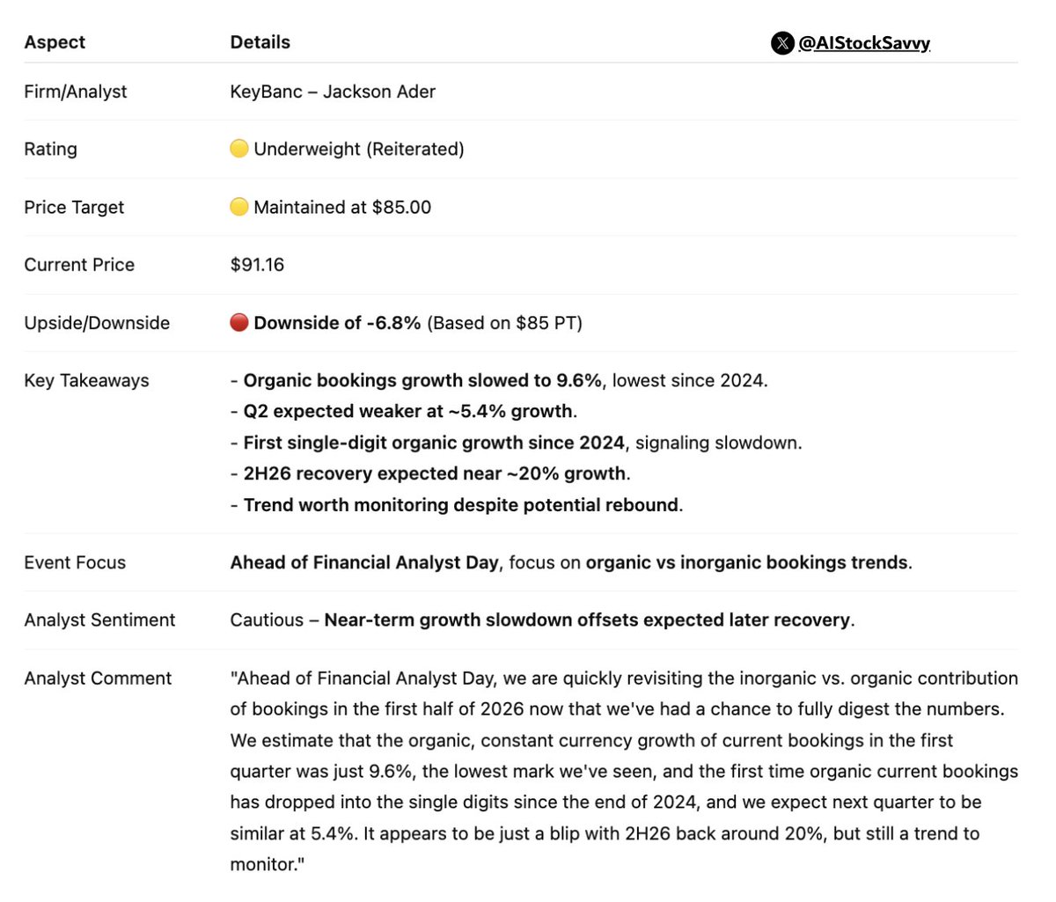Screen dimensions: 1056x902
Task: Click the Rating row label
Action: (50, 150)
